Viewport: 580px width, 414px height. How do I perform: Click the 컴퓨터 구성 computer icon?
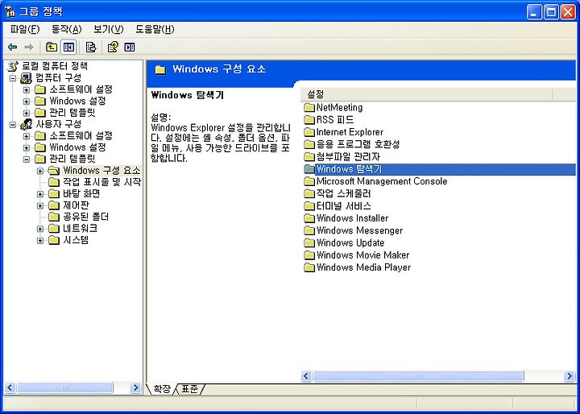pos(27,77)
